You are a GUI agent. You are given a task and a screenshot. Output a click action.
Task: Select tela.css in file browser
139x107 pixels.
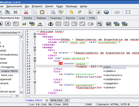pyautogui.click(x=7, y=75)
